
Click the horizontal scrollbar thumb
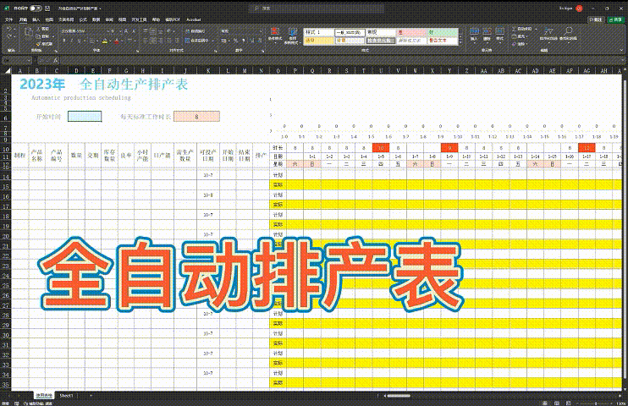tap(399, 396)
